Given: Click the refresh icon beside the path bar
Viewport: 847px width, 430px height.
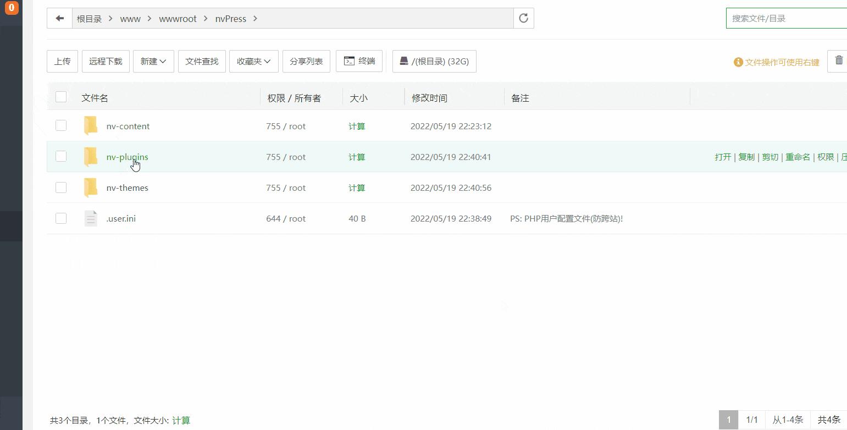Looking at the screenshot, I should (523, 18).
